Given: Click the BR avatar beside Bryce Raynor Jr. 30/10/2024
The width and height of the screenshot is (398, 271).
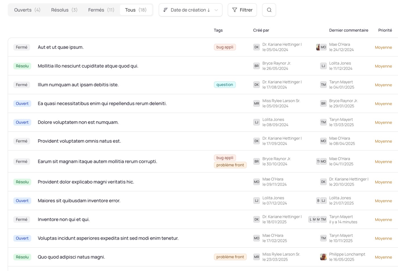Looking at the screenshot, I should [256, 162].
